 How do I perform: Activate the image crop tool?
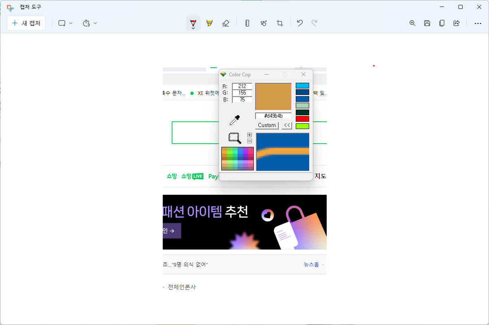[280, 23]
